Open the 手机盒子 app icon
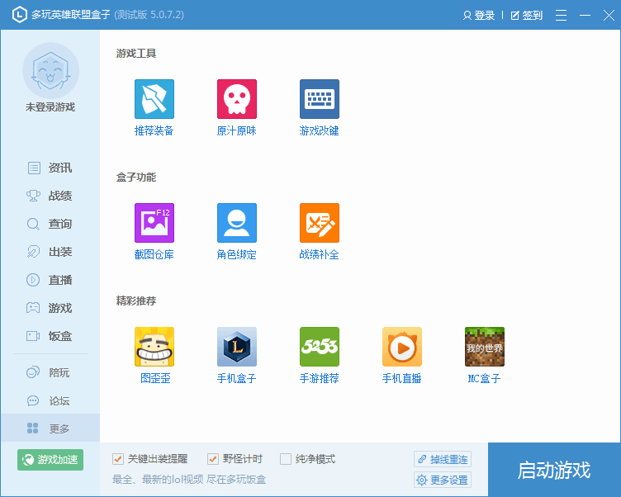 [x=237, y=347]
